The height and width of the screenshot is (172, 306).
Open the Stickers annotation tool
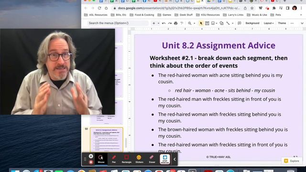[139, 159]
